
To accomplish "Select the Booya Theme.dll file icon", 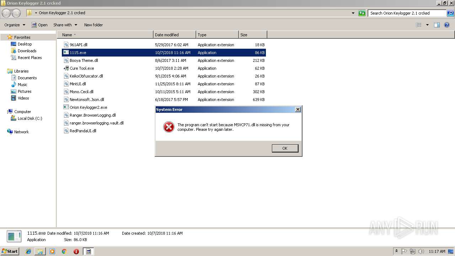I will click(66, 60).
